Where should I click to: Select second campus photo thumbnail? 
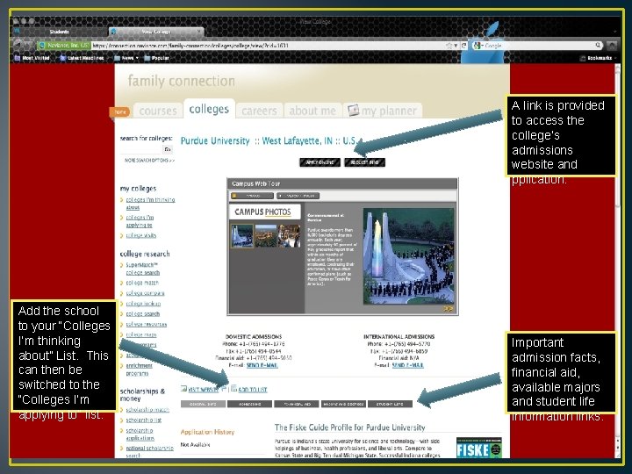266,236
